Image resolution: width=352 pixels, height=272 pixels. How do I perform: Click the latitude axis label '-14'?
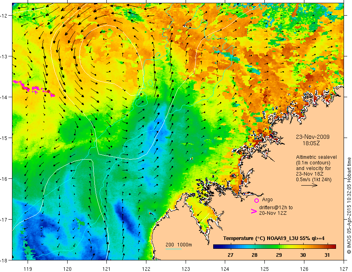(x=4, y=97)
